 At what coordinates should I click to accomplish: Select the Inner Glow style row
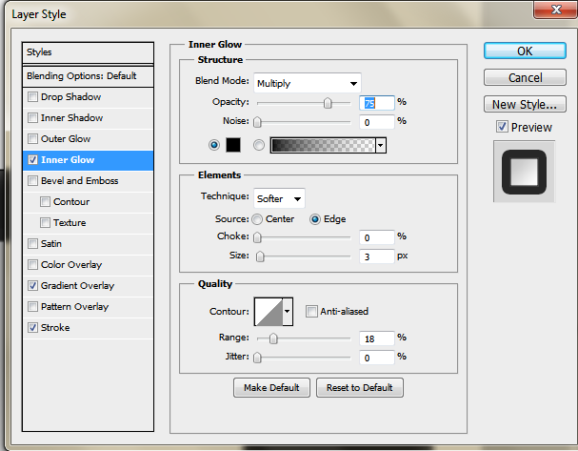(89, 160)
